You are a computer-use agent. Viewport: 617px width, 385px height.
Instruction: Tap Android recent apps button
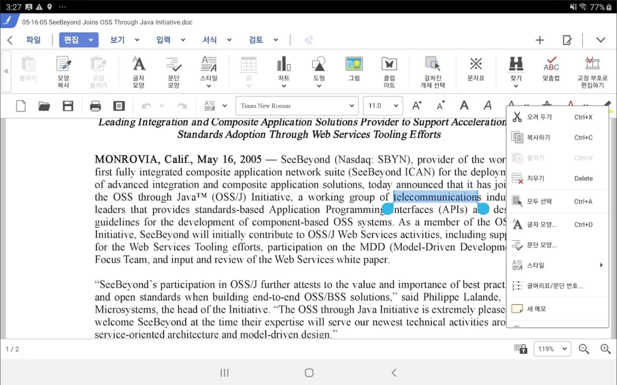click(x=224, y=373)
